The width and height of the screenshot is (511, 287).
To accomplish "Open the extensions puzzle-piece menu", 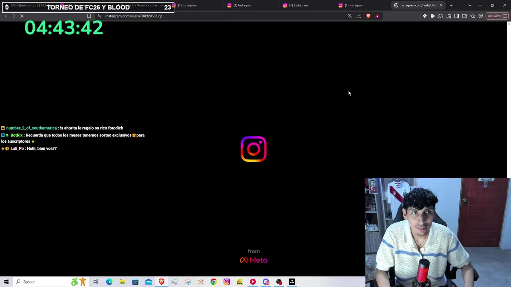I will click(x=441, y=16).
